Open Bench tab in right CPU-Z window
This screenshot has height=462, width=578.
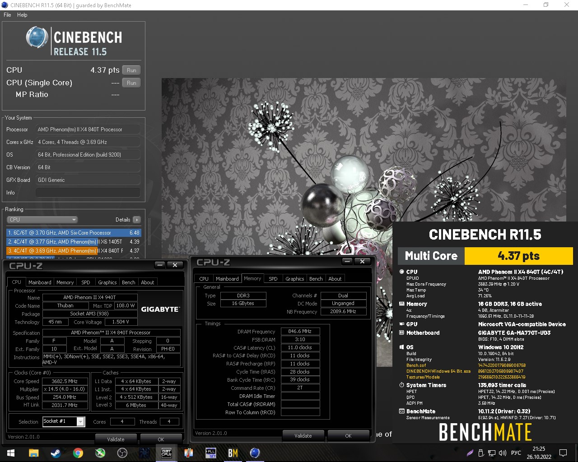click(316, 279)
